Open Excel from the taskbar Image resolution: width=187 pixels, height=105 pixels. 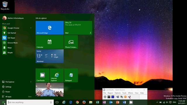click(x=97, y=102)
